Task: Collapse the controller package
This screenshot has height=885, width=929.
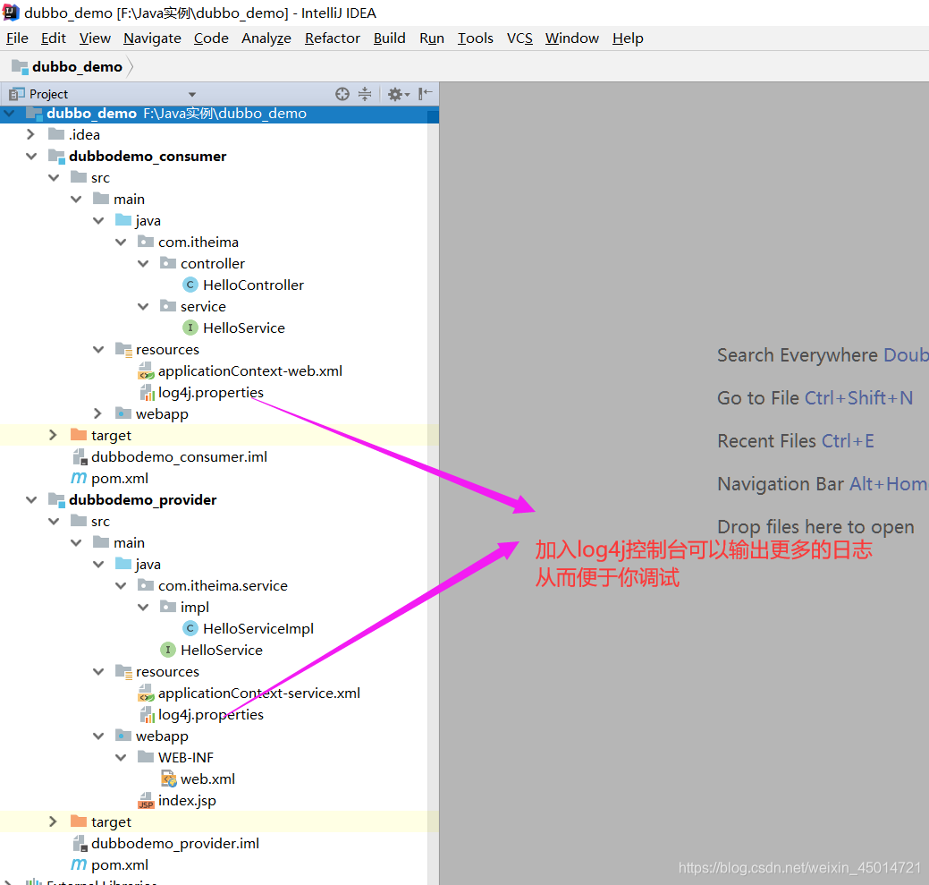Action: tap(143, 264)
